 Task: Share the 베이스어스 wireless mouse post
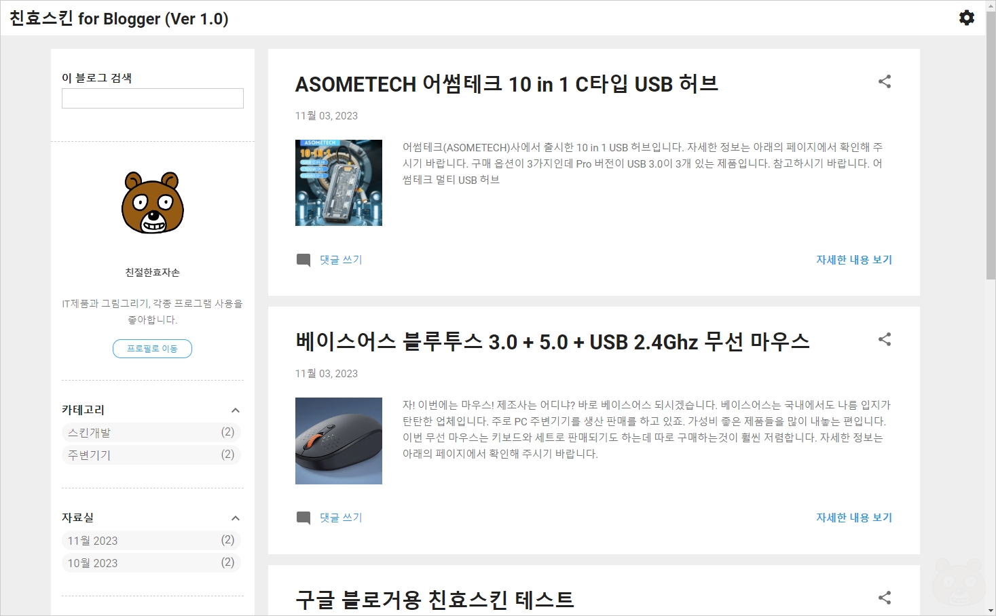click(885, 339)
